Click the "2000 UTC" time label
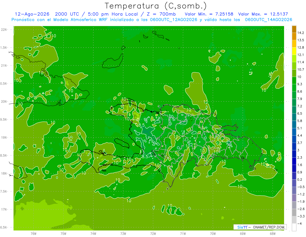The width and height of the screenshot is (306, 237). coord(67,14)
